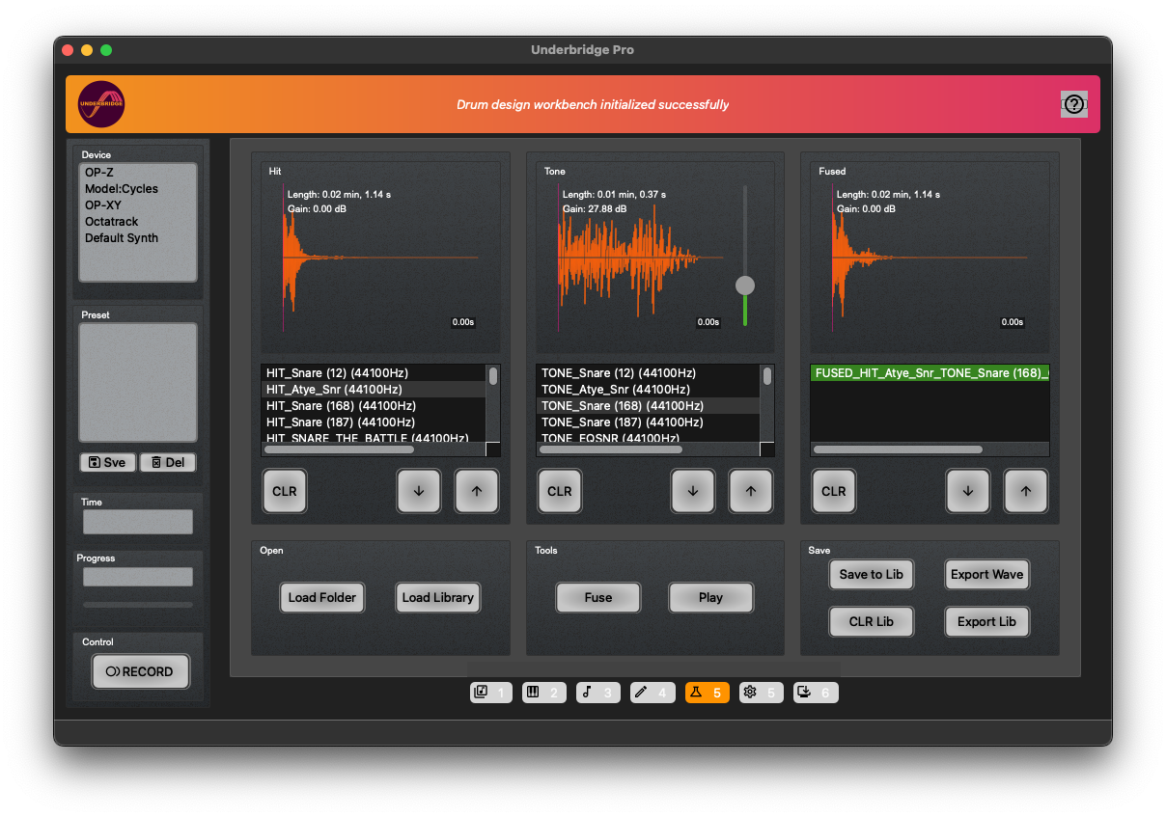Click the Hit list vertical scrollbar
The width and height of the screenshot is (1166, 817).
point(493,376)
